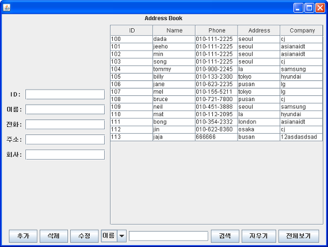
Task: Maximize the Address Book window
Action: pos(309,8)
